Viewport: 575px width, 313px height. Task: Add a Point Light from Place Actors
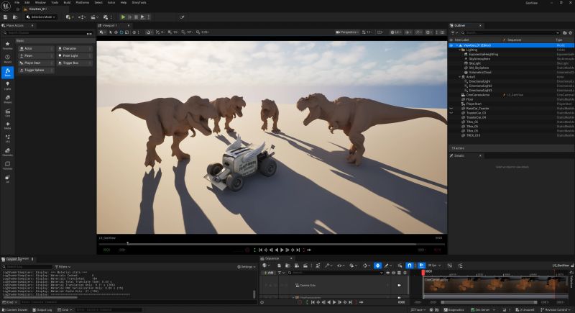coord(75,56)
